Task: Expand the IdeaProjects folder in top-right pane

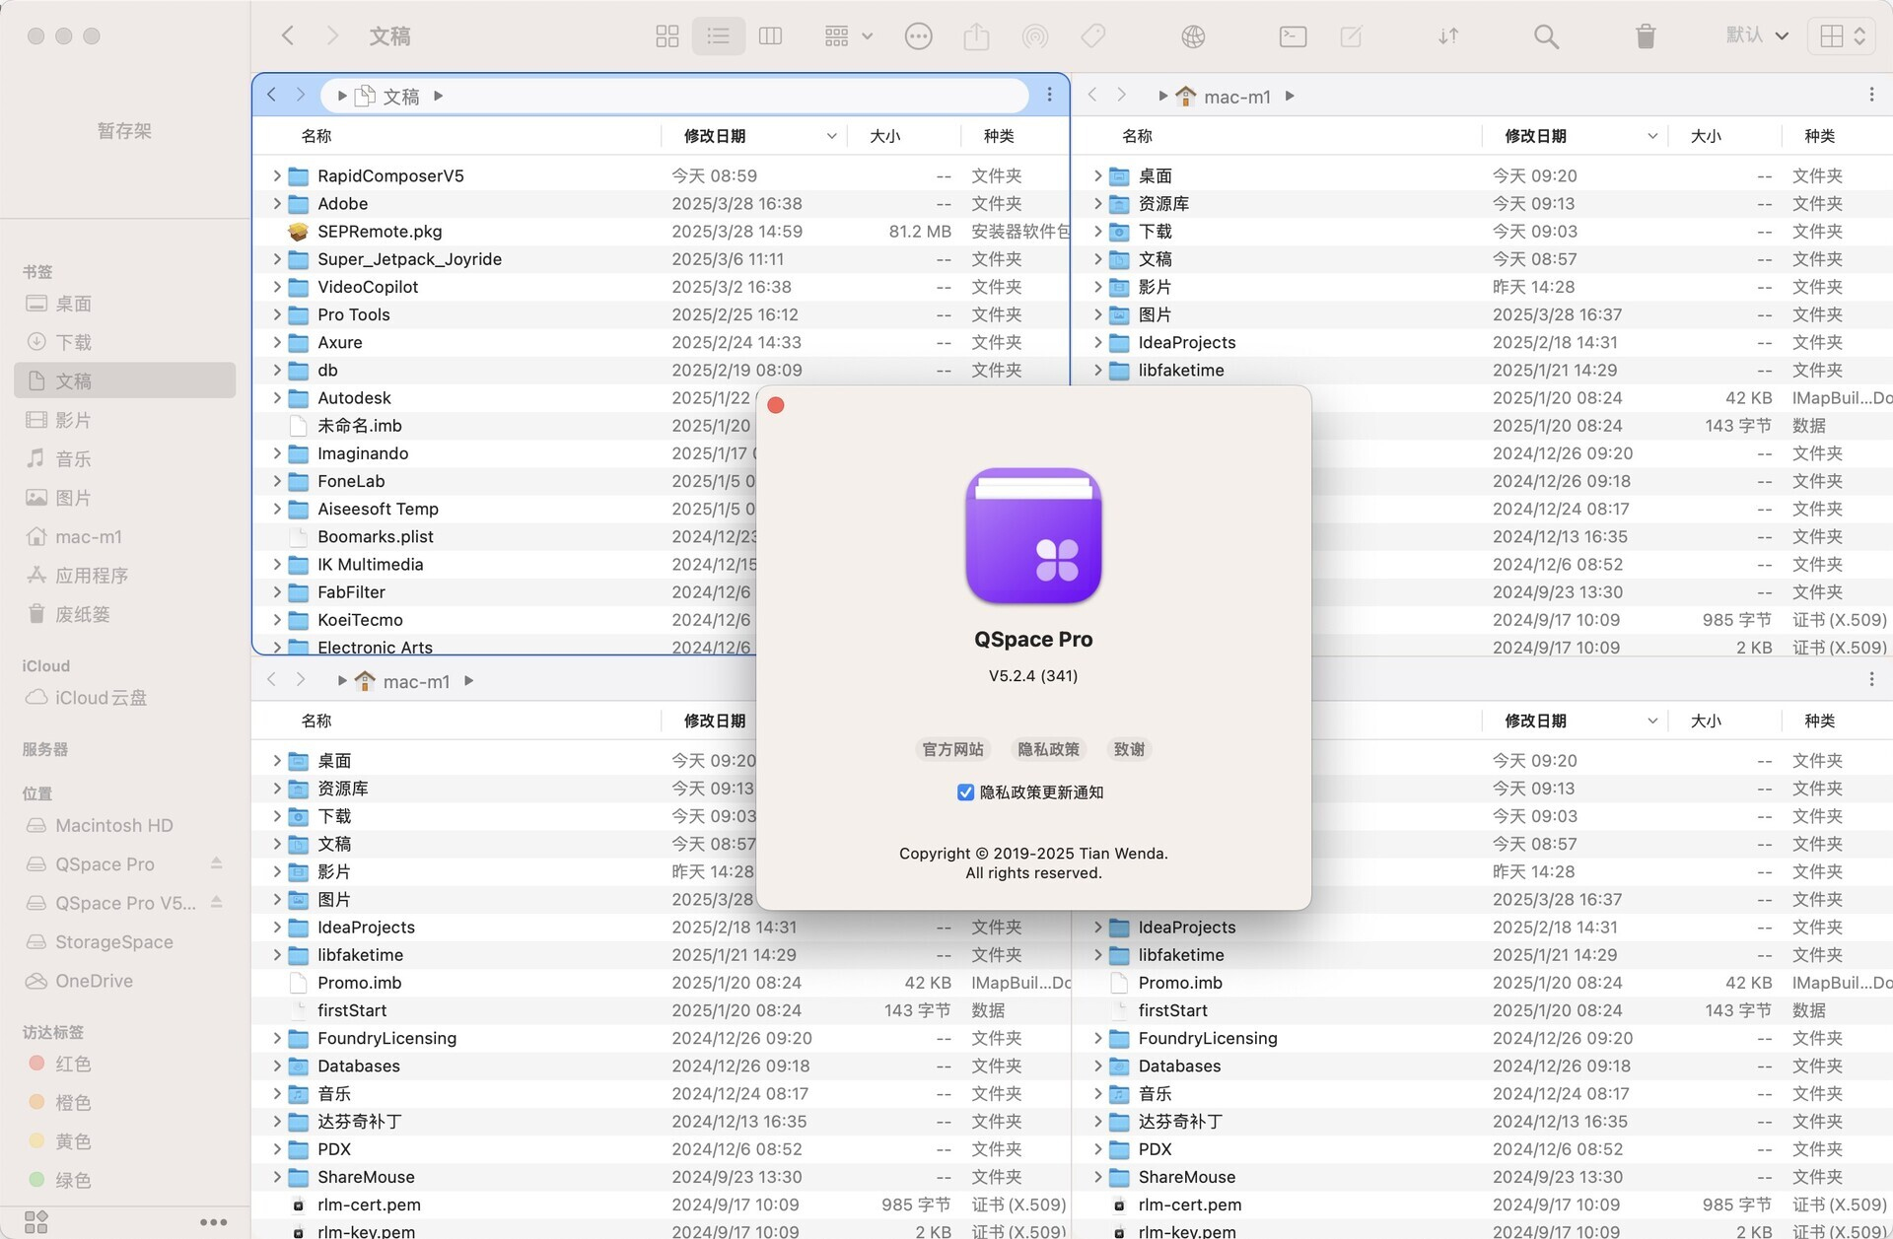Action: click(1097, 342)
